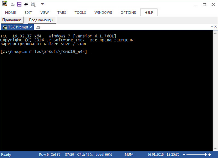
Task: Click the 26.01.2016 date in status bar
Action: click(156, 154)
